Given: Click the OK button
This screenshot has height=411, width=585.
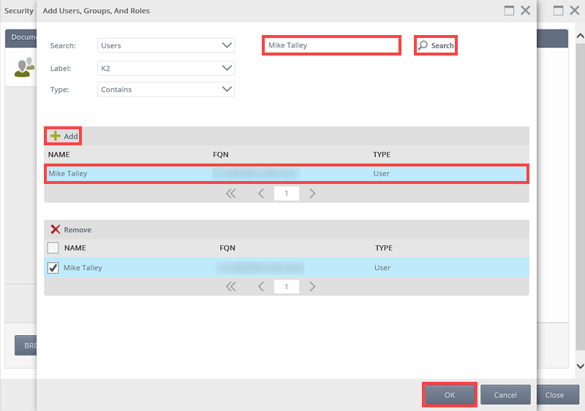Looking at the screenshot, I should [x=450, y=395].
